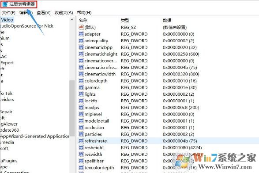Screen dimensions: 259x173
Task: Click the data 0x0000001e (30)
Action: 180,87
